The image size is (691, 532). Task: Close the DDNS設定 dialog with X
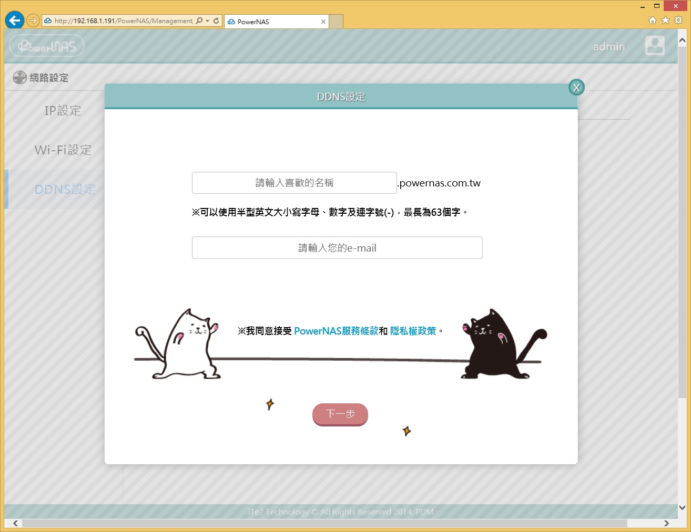click(577, 87)
